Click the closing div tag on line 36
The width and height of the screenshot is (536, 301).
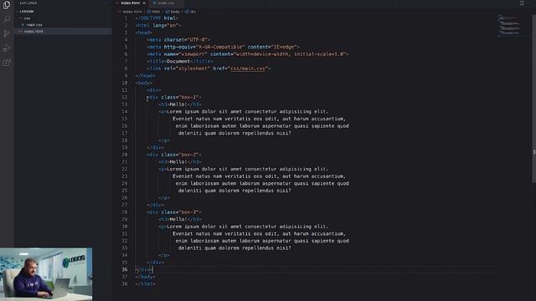143,269
